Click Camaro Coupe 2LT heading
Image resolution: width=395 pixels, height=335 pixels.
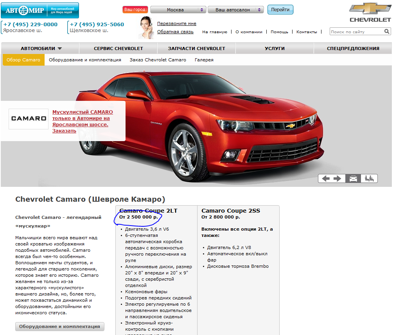[x=148, y=211]
